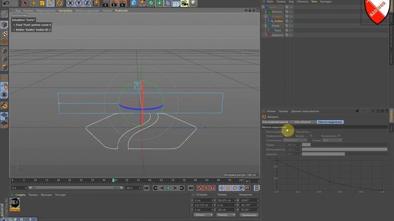Viewport: 394px width, 221px height.
Task: Collapse the top scene object expander
Action: click(x=263, y=7)
